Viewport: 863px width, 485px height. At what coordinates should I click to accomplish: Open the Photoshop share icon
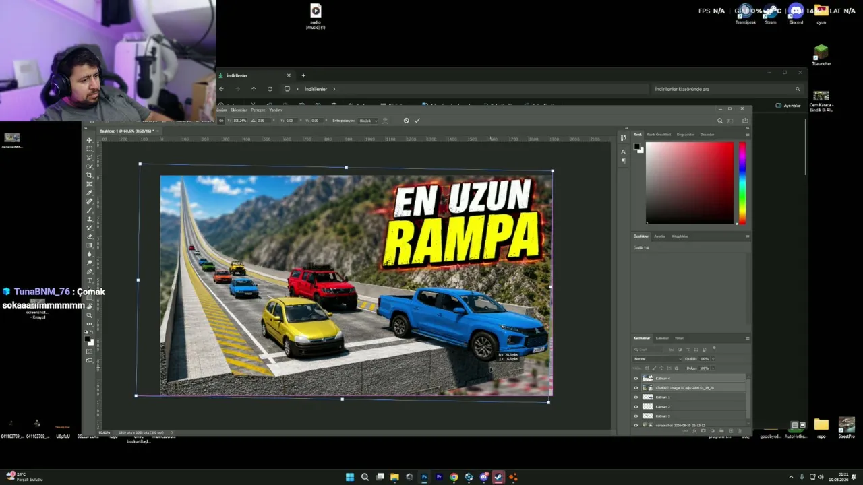(x=745, y=121)
